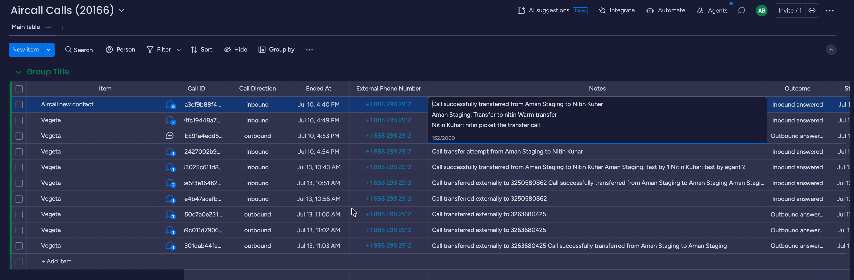
Task: Click Outcome cell in Jul 10, 4:53 PM row
Action: 797,136
